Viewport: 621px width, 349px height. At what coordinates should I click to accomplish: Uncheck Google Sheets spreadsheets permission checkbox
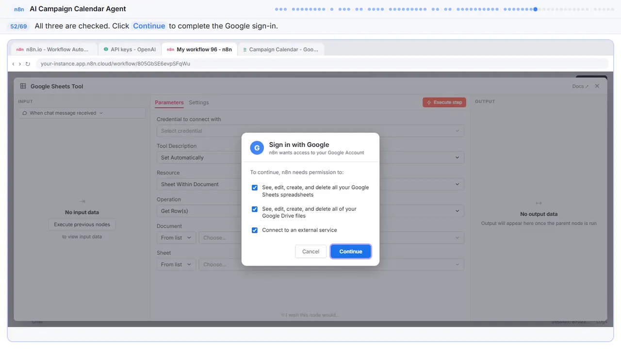click(255, 188)
